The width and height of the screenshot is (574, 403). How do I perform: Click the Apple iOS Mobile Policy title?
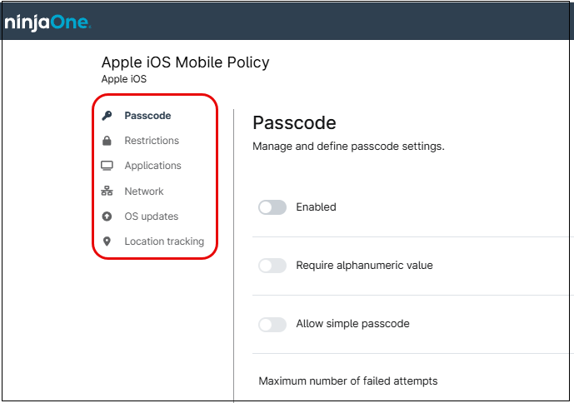185,62
